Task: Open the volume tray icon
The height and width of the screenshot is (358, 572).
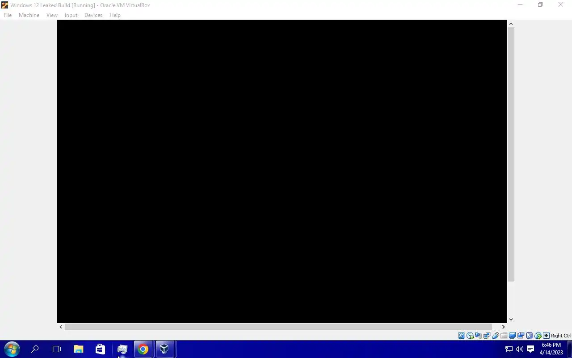Action: coord(519,349)
